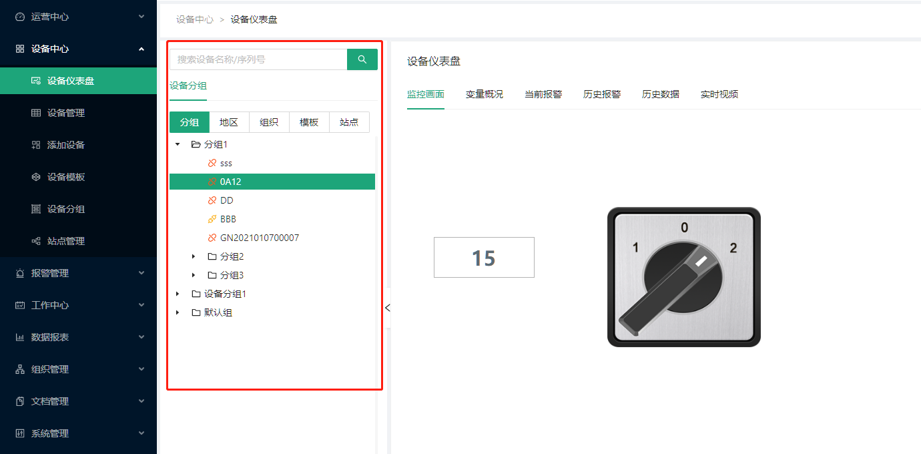
Task: Click the 站点管理 sidebar icon
Action: [x=36, y=241]
